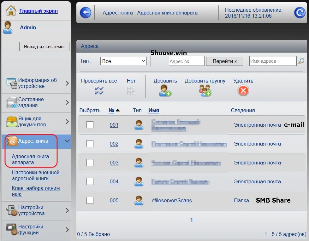
Task: Expand Ящик для документов chevron
Action: [67, 122]
